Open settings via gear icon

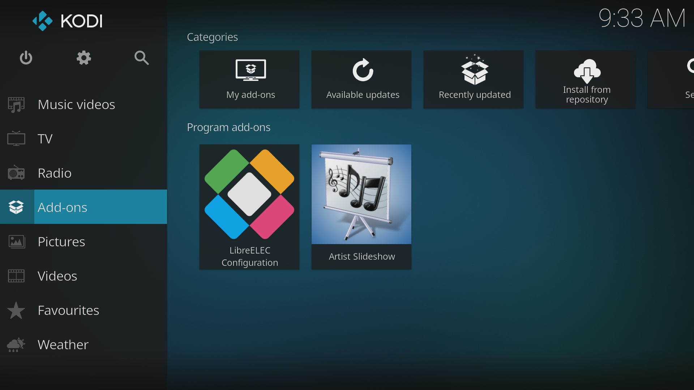coord(83,58)
